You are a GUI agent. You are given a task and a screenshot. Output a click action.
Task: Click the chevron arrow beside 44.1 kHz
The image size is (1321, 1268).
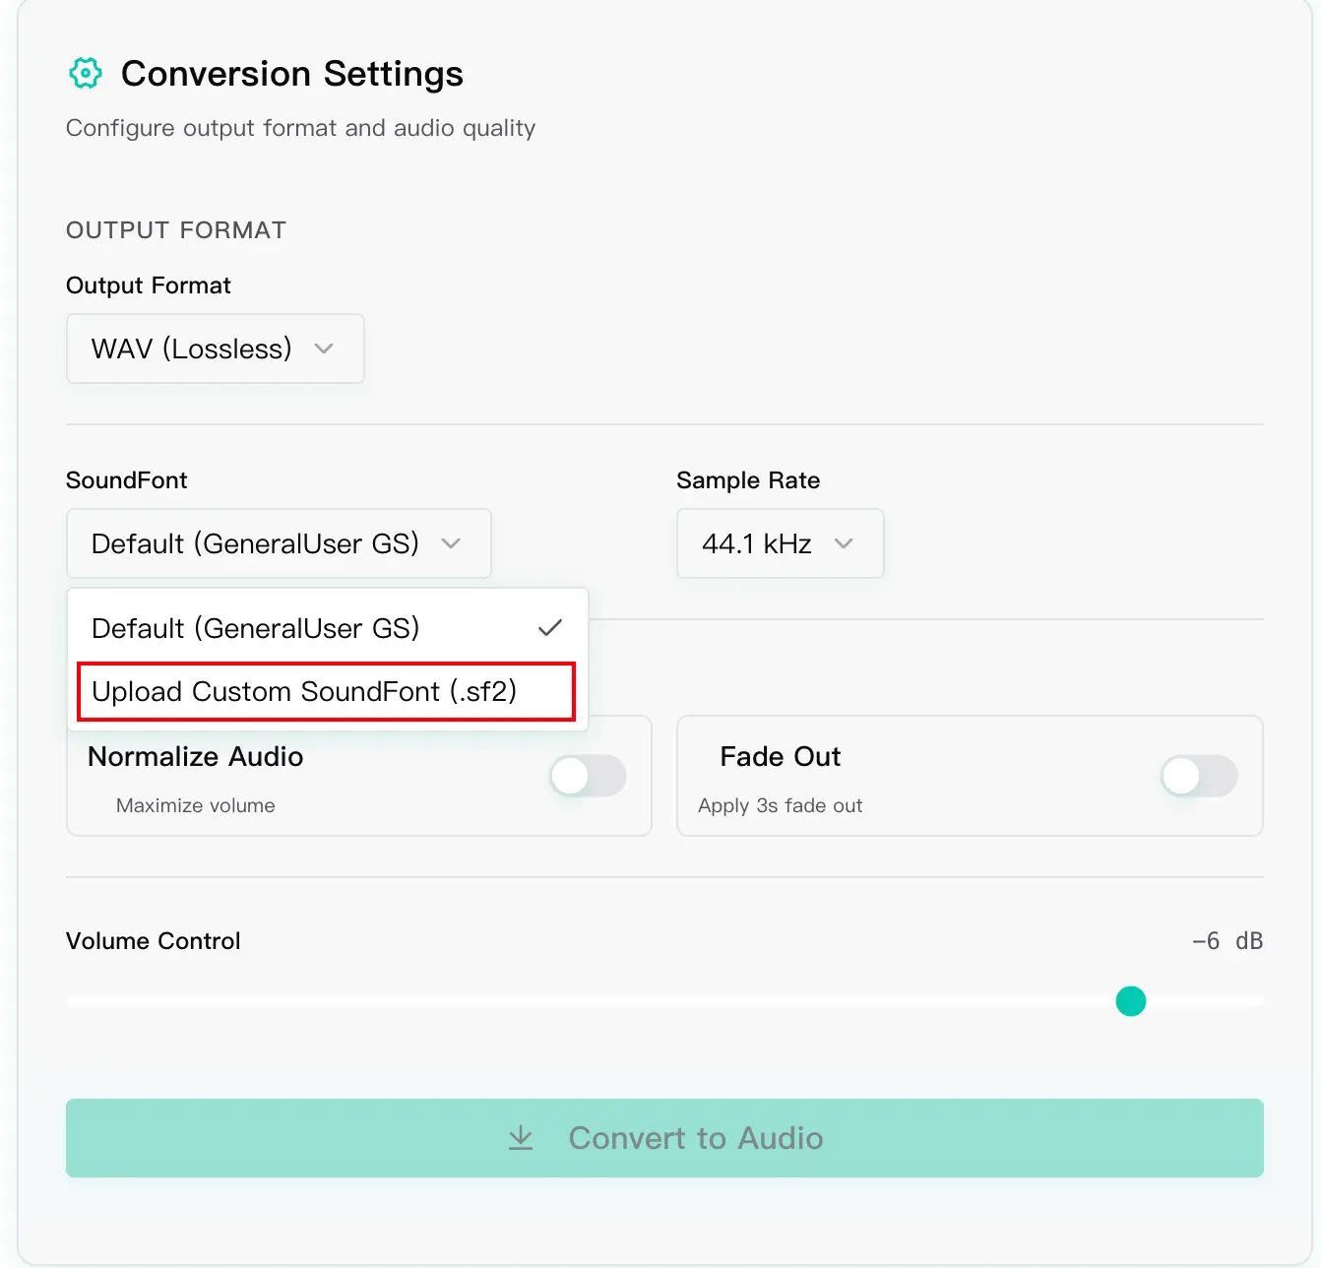pos(844,543)
